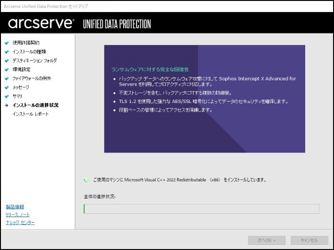Click the キャンセル button

click(309, 240)
